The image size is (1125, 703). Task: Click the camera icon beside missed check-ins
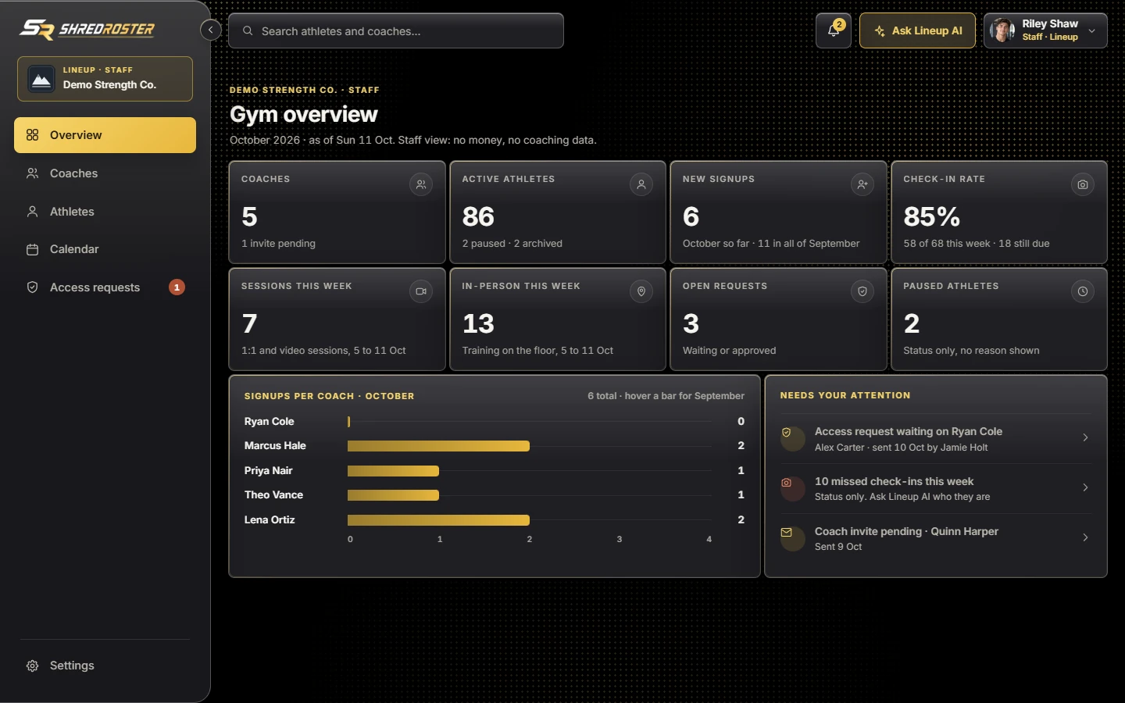[x=787, y=483]
